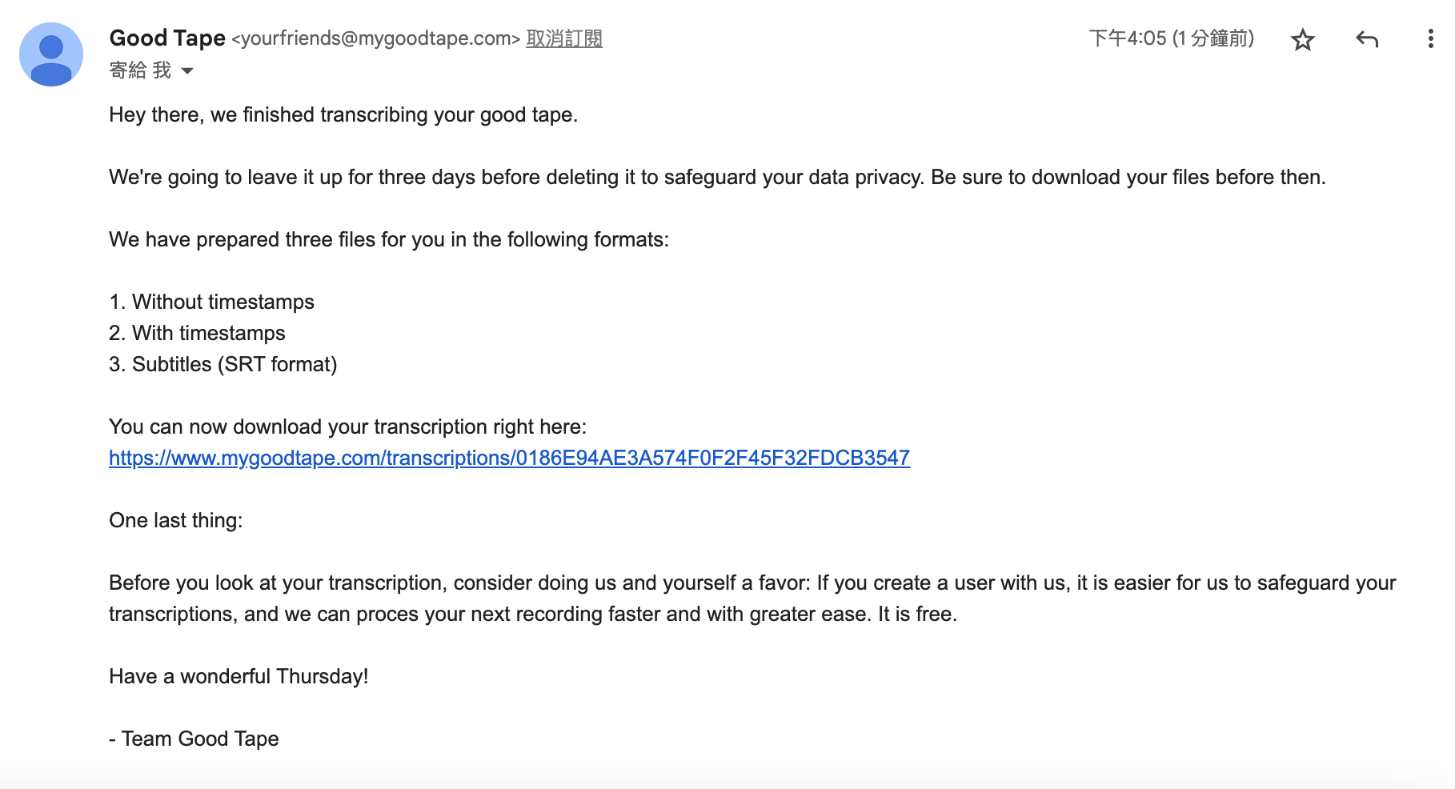The image size is (1455, 789).
Task: Click the "We have prepared three files" sentence
Action: pos(388,239)
